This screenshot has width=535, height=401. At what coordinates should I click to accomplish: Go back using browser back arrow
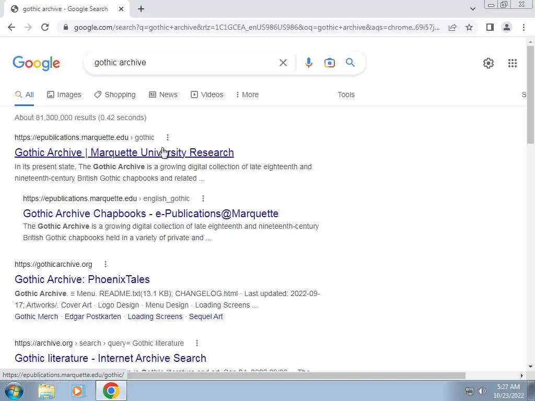click(11, 27)
